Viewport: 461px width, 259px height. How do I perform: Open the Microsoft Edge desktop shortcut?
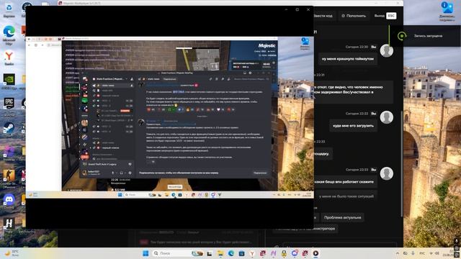pos(9,35)
